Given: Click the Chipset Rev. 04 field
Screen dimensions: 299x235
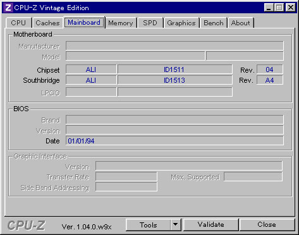Looking at the screenshot, I should coord(270,69).
